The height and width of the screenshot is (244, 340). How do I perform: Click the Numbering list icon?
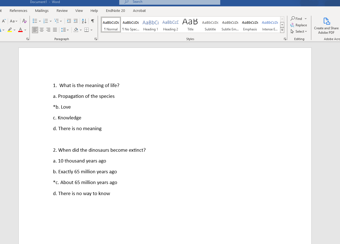coord(46,21)
